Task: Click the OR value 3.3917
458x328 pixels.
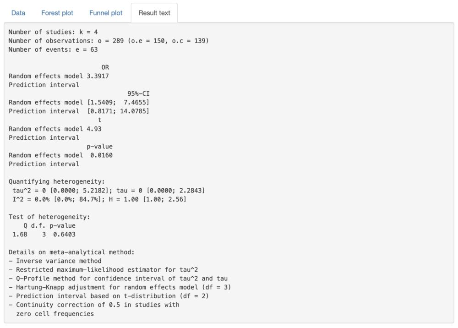Action: coord(98,76)
